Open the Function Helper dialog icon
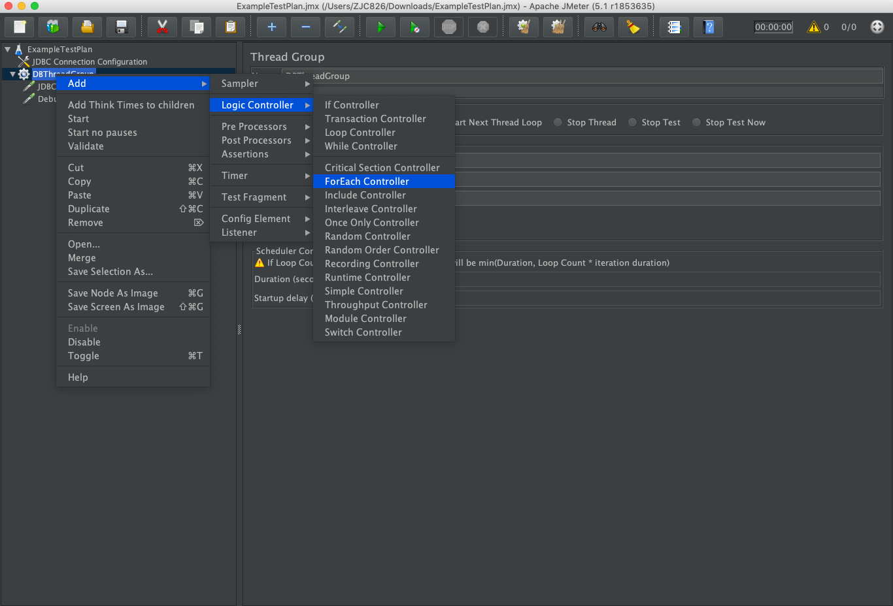 click(674, 27)
